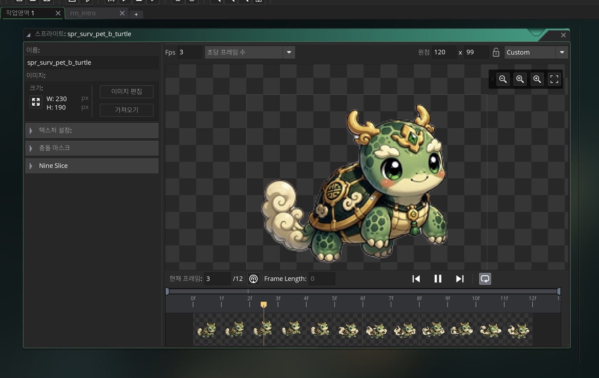Zoom in on the sprite preview

(x=537, y=79)
